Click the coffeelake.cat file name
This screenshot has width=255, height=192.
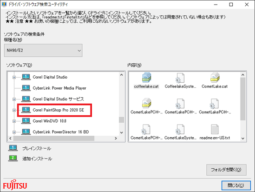pyautogui.click(x=146, y=86)
